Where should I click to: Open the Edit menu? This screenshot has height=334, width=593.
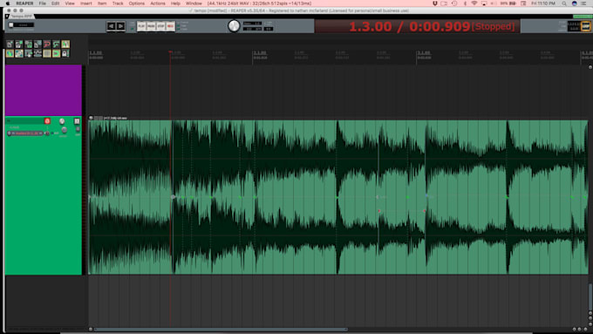pyautogui.click(x=55, y=3)
